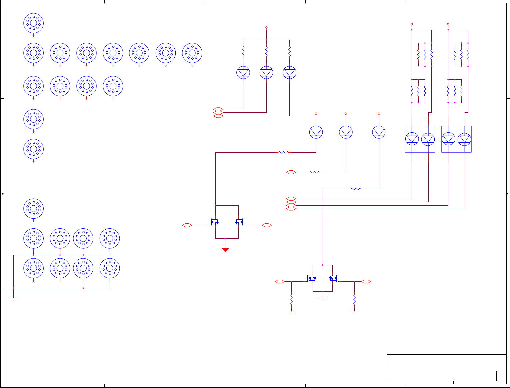This screenshot has width=510, height=388.
Task: Click left MOSFET of the upper transistor pair
Action: 214,222
